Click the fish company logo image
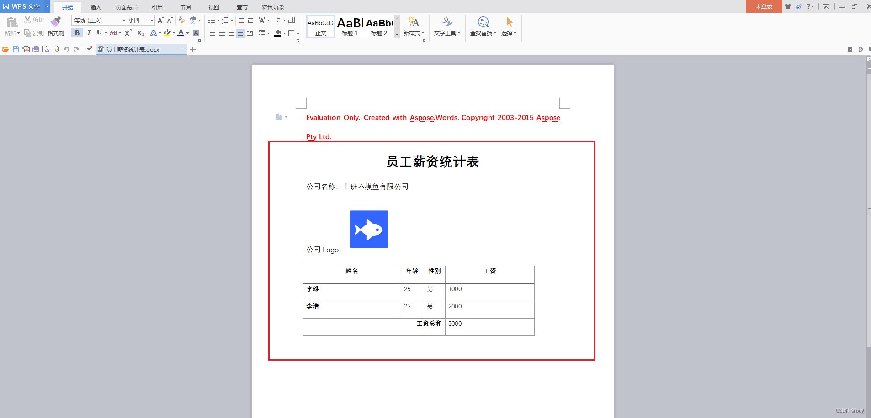This screenshot has width=871, height=418. click(369, 229)
